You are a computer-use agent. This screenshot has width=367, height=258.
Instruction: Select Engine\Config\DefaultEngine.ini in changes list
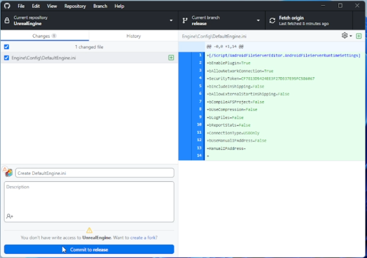pos(89,58)
